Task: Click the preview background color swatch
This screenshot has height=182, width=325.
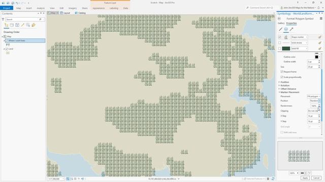Action: (303, 173)
